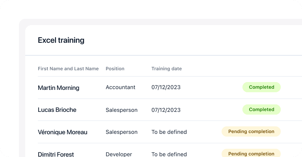Viewport: 302px width, 157px height.
Task: Click the First Name and Last Name column header
Action: (68, 69)
